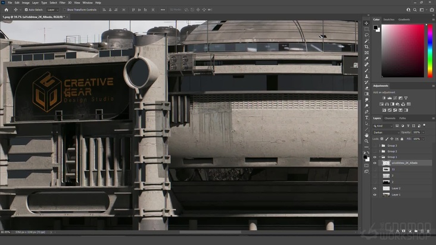Screen dimensions: 436x245
Task: Select the History Brush tool
Action: (x=366, y=82)
